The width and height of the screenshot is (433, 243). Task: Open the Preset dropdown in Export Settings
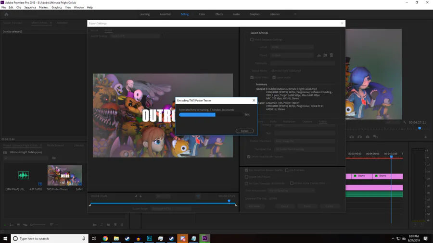(292, 55)
